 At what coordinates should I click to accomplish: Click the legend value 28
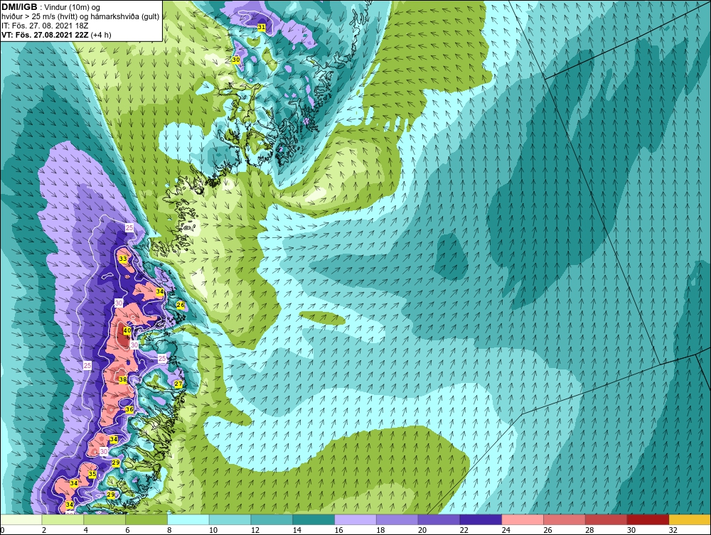(x=589, y=530)
